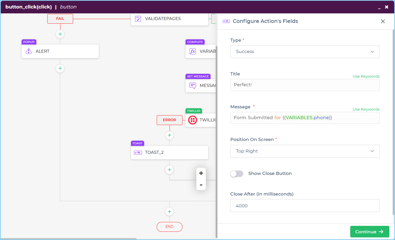Click the TOAST_2 node icon
This screenshot has height=240, width=395.
coord(138,153)
